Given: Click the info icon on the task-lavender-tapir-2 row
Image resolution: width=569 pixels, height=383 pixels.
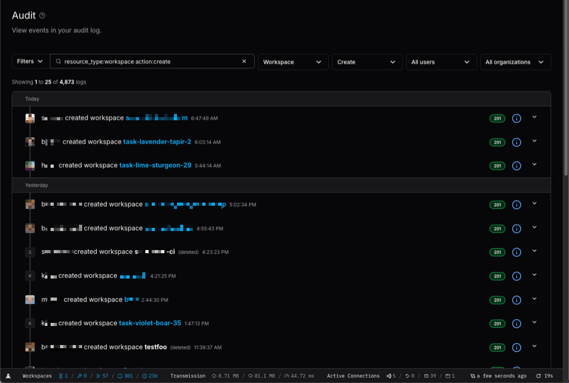Looking at the screenshot, I should 517,142.
